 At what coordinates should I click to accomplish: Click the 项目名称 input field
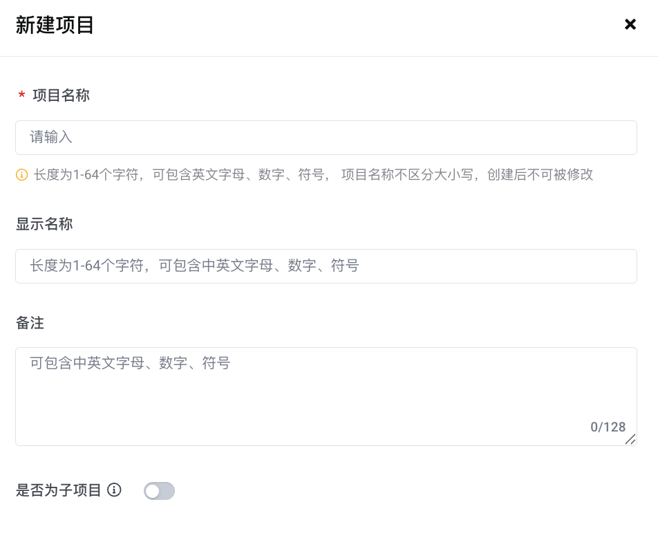click(326, 138)
